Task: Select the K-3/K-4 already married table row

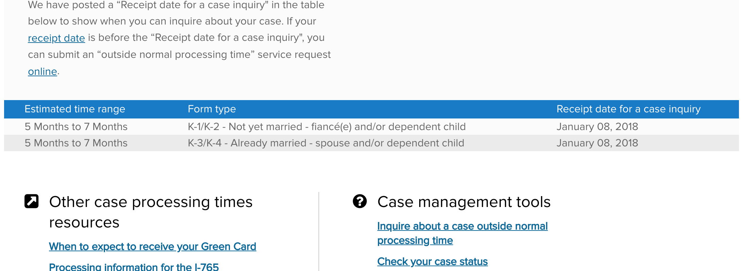Action: (372, 143)
